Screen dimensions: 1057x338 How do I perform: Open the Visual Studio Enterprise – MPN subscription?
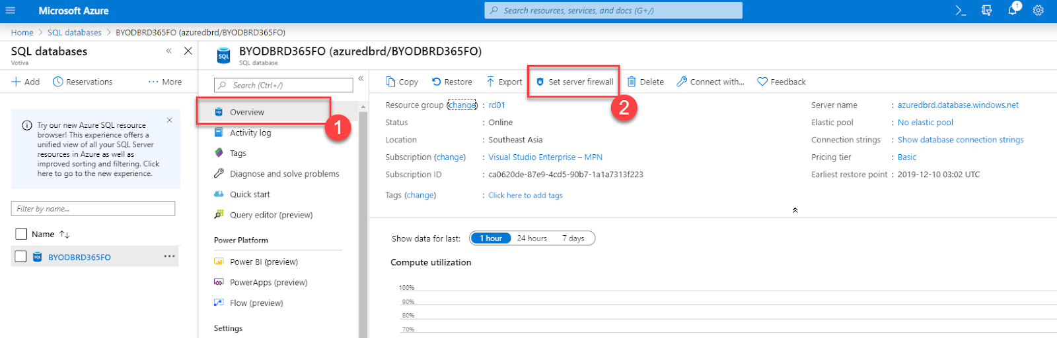click(546, 157)
